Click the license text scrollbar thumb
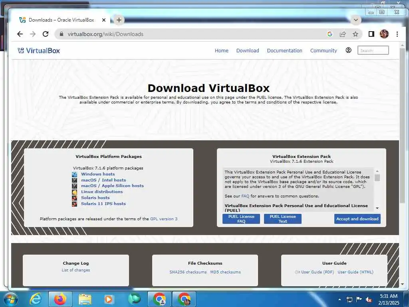 click(x=377, y=178)
